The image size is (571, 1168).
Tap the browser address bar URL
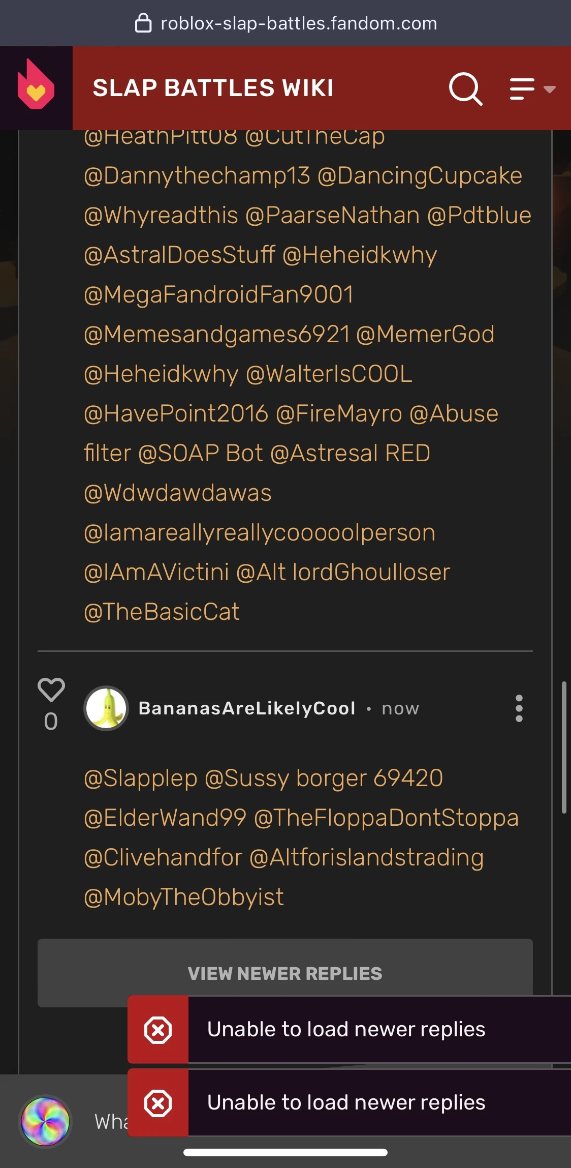[x=299, y=23]
